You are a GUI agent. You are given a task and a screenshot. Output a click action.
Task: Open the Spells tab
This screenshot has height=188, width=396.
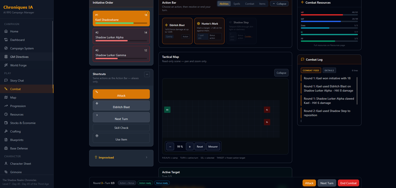tap(237, 4)
